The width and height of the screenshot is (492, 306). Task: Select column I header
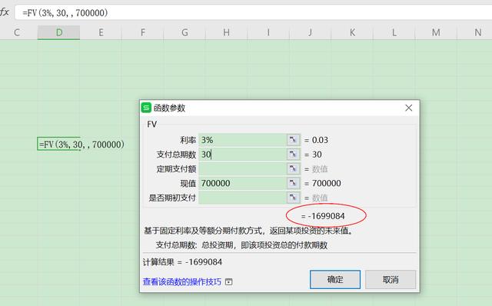coord(268,32)
